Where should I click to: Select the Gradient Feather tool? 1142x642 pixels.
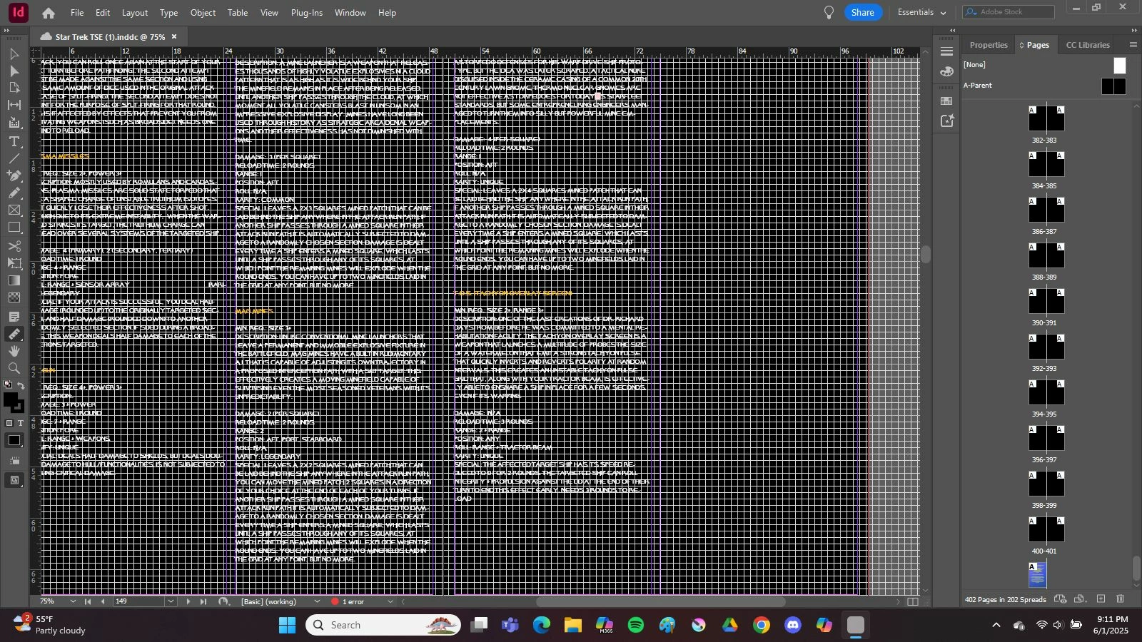(x=14, y=297)
